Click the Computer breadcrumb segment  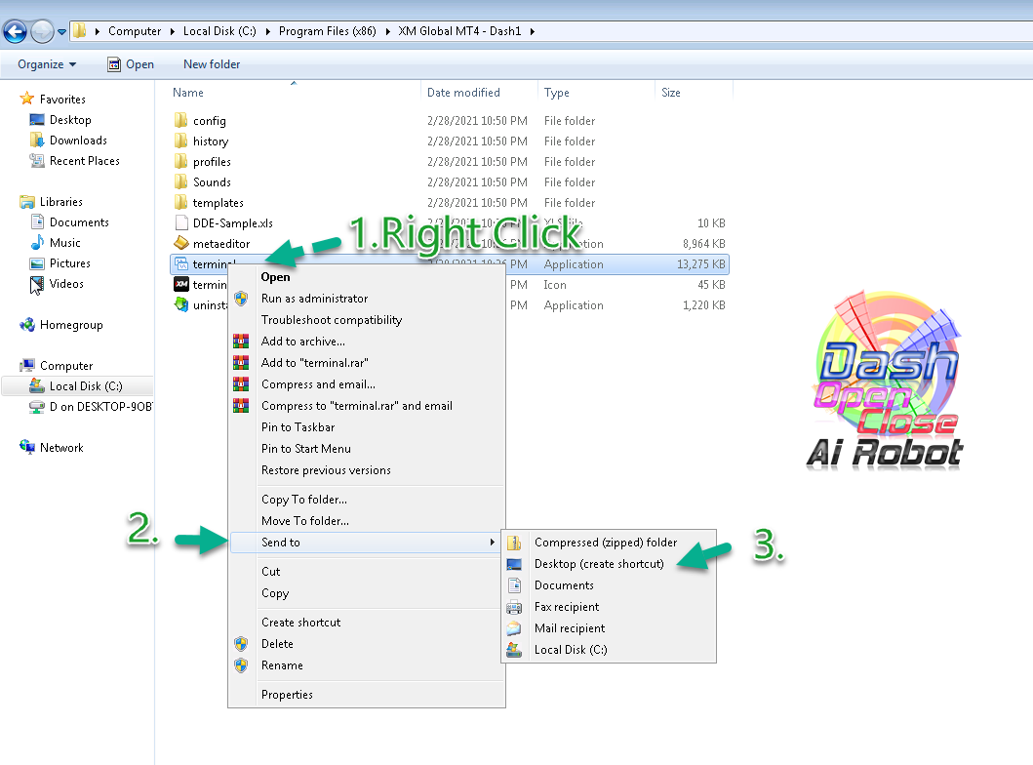click(x=135, y=31)
